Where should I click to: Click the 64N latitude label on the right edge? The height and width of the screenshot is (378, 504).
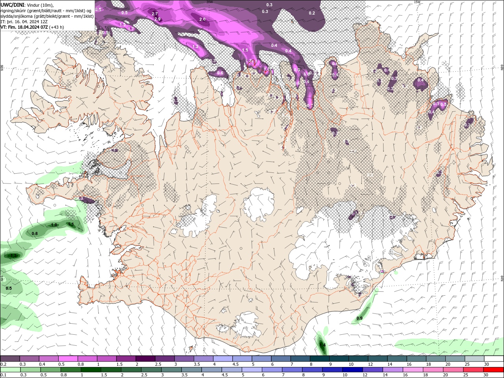pos(502,278)
